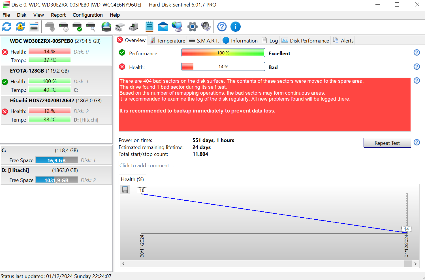Select the Overview tab
Screen dimensions: 425x280
131,40
